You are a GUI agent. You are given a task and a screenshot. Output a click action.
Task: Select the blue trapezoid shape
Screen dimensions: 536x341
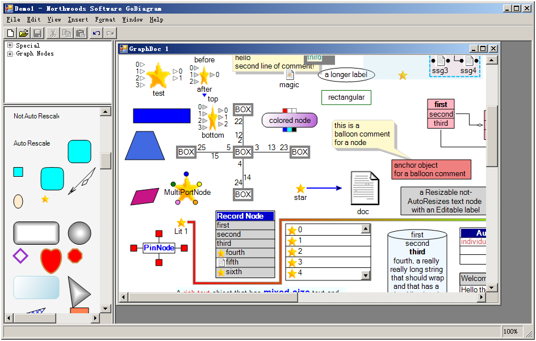click(x=145, y=146)
